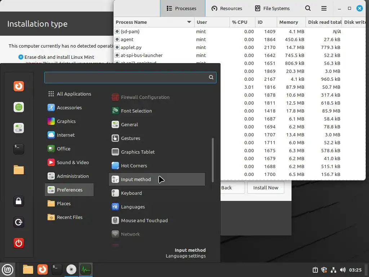Sort by Disk read total column
This screenshot has width=369, height=277.
click(324, 22)
